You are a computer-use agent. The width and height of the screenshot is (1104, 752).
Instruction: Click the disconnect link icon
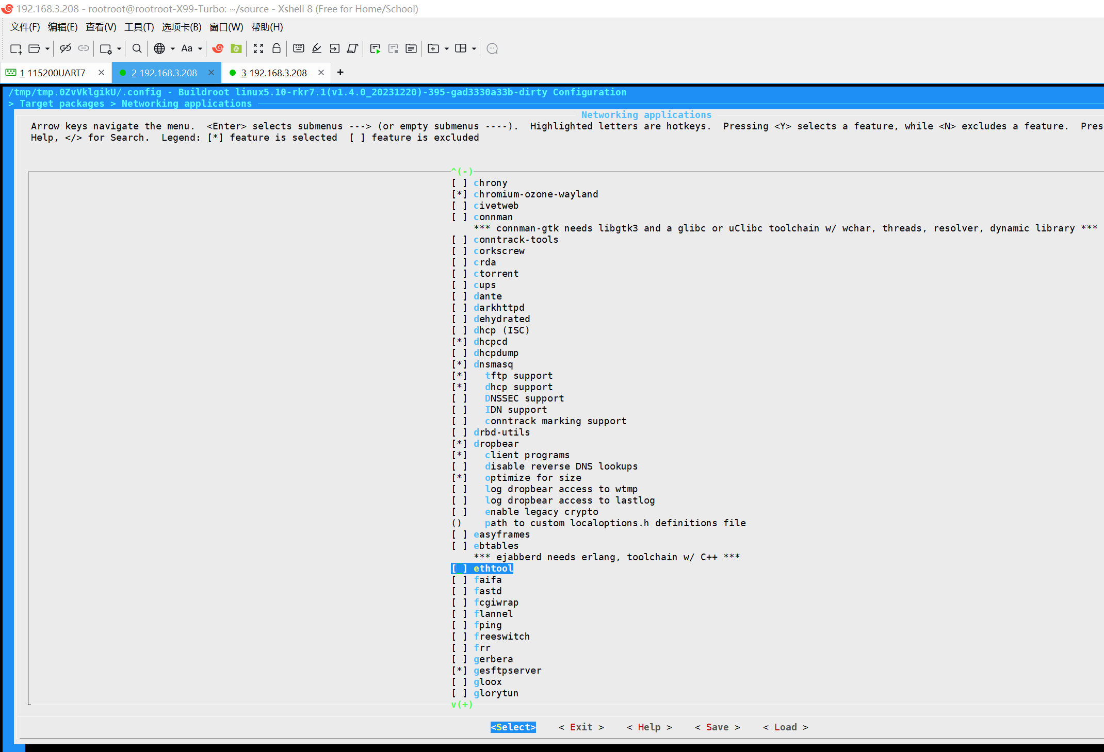tap(66, 48)
